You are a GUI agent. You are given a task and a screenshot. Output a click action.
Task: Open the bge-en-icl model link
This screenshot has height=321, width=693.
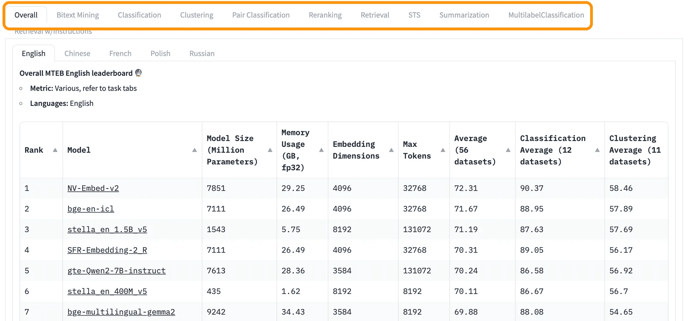coord(91,209)
